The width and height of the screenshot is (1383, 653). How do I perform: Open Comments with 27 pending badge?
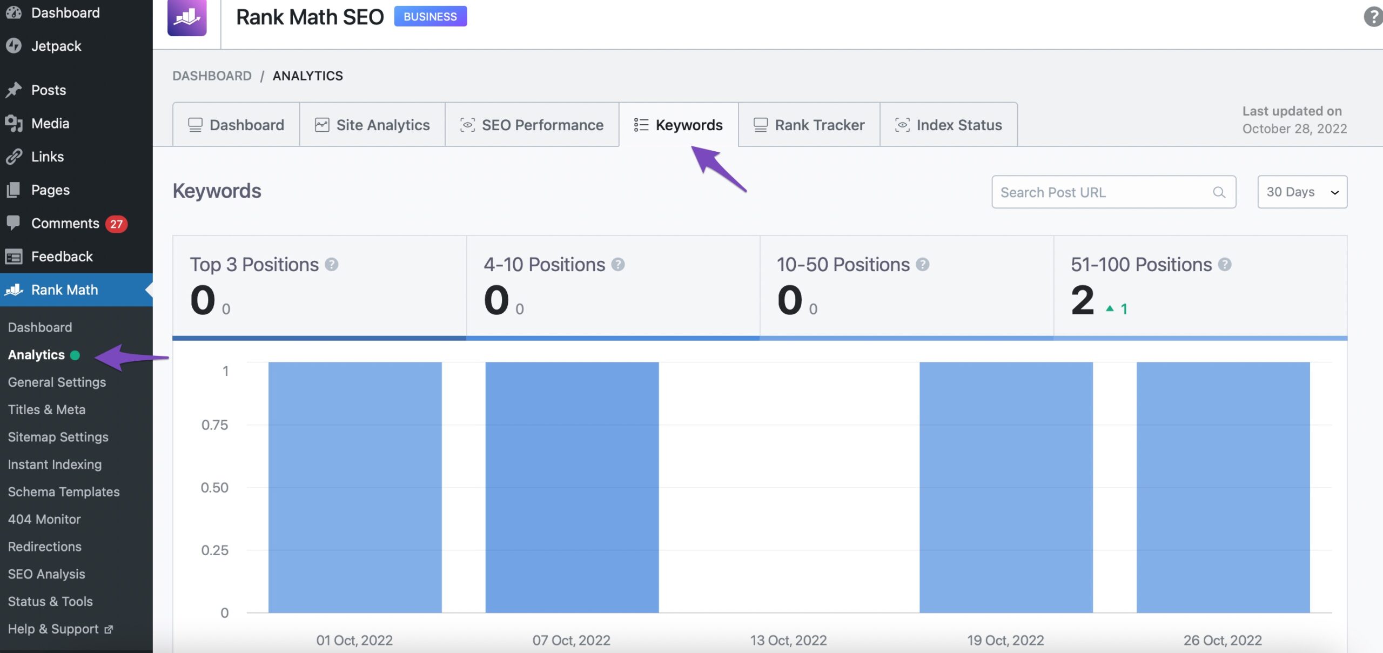tap(65, 224)
